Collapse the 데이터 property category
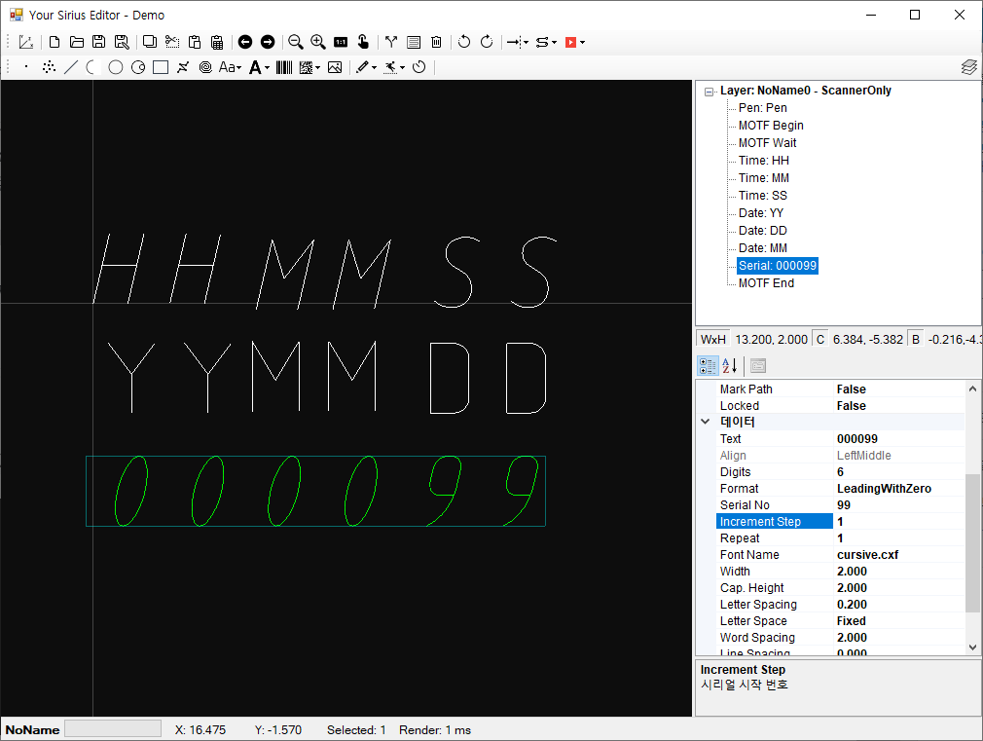Viewport: 983px width, 741px height. 705,423
